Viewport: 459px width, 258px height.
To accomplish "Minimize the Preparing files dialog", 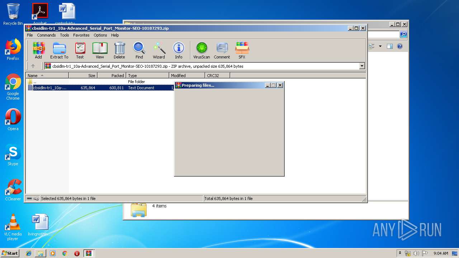I will coord(267,85).
